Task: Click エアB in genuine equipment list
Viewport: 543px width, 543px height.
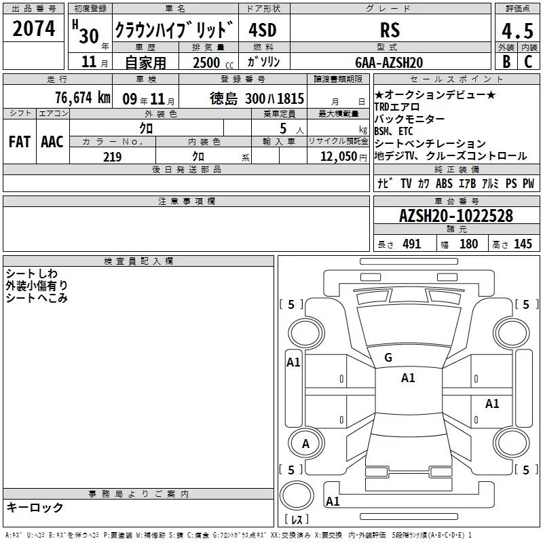Action: pyautogui.click(x=467, y=183)
